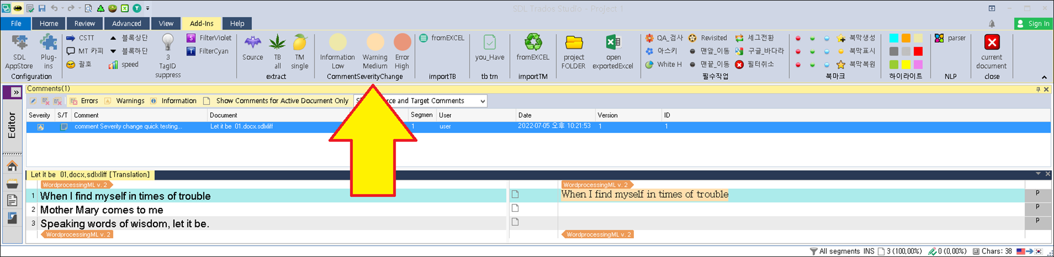Switch to the Review tab
Viewport: 1054px width, 257px height.
(84, 23)
